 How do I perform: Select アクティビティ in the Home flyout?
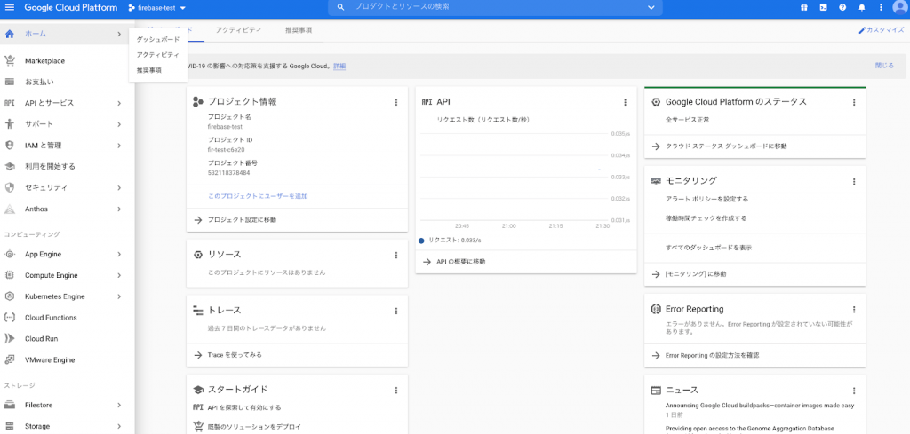point(158,54)
